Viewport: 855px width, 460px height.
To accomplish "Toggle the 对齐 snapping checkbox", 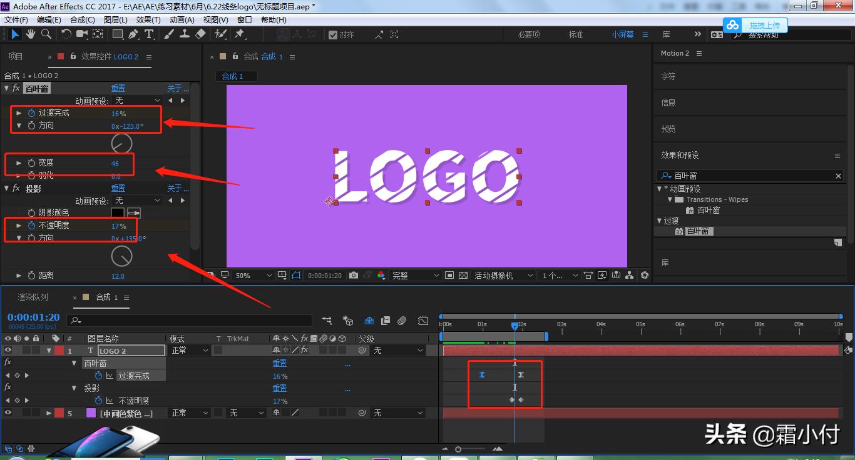I will [333, 35].
